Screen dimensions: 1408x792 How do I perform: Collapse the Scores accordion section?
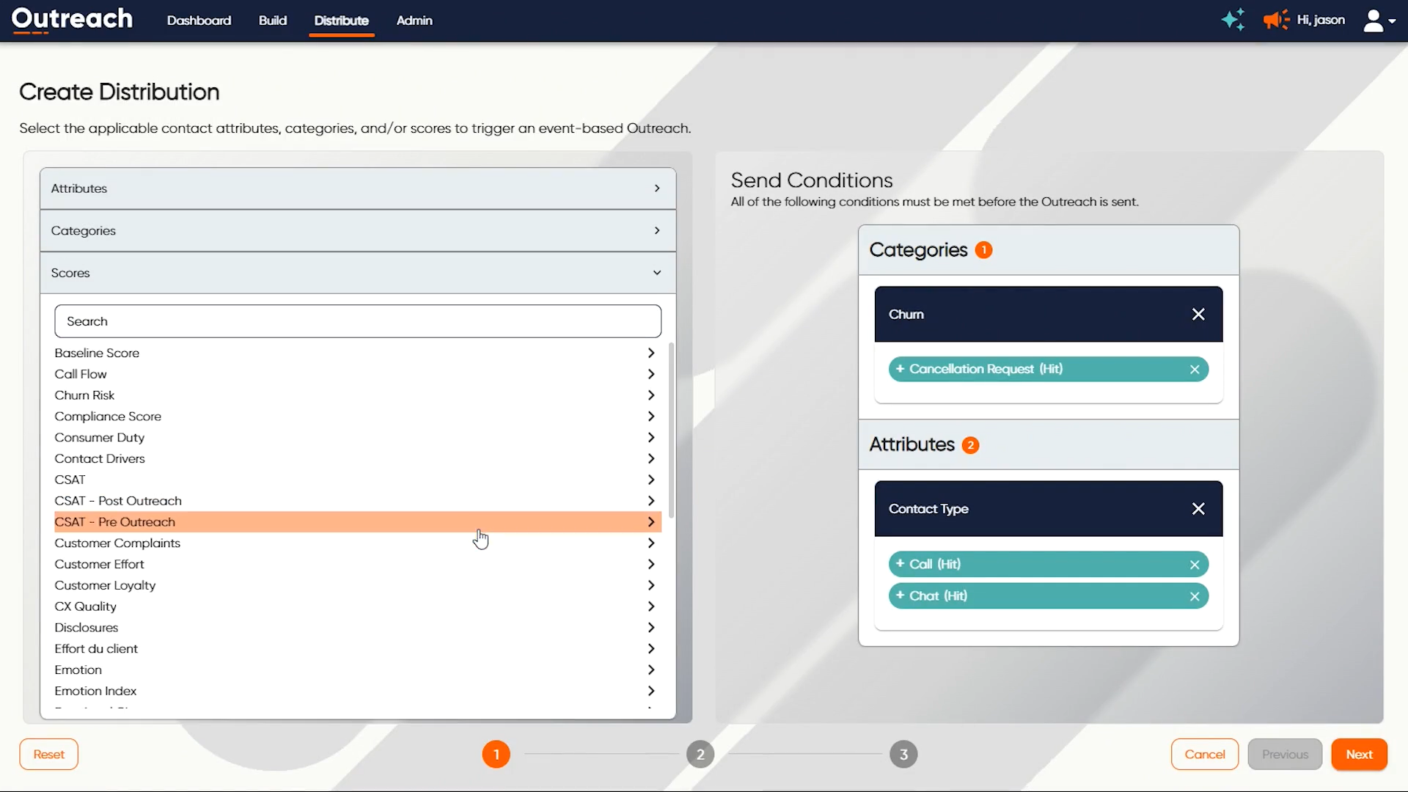click(x=358, y=273)
